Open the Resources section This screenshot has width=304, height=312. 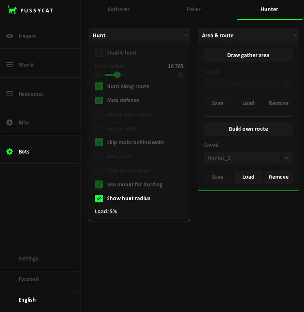[x=40, y=94]
